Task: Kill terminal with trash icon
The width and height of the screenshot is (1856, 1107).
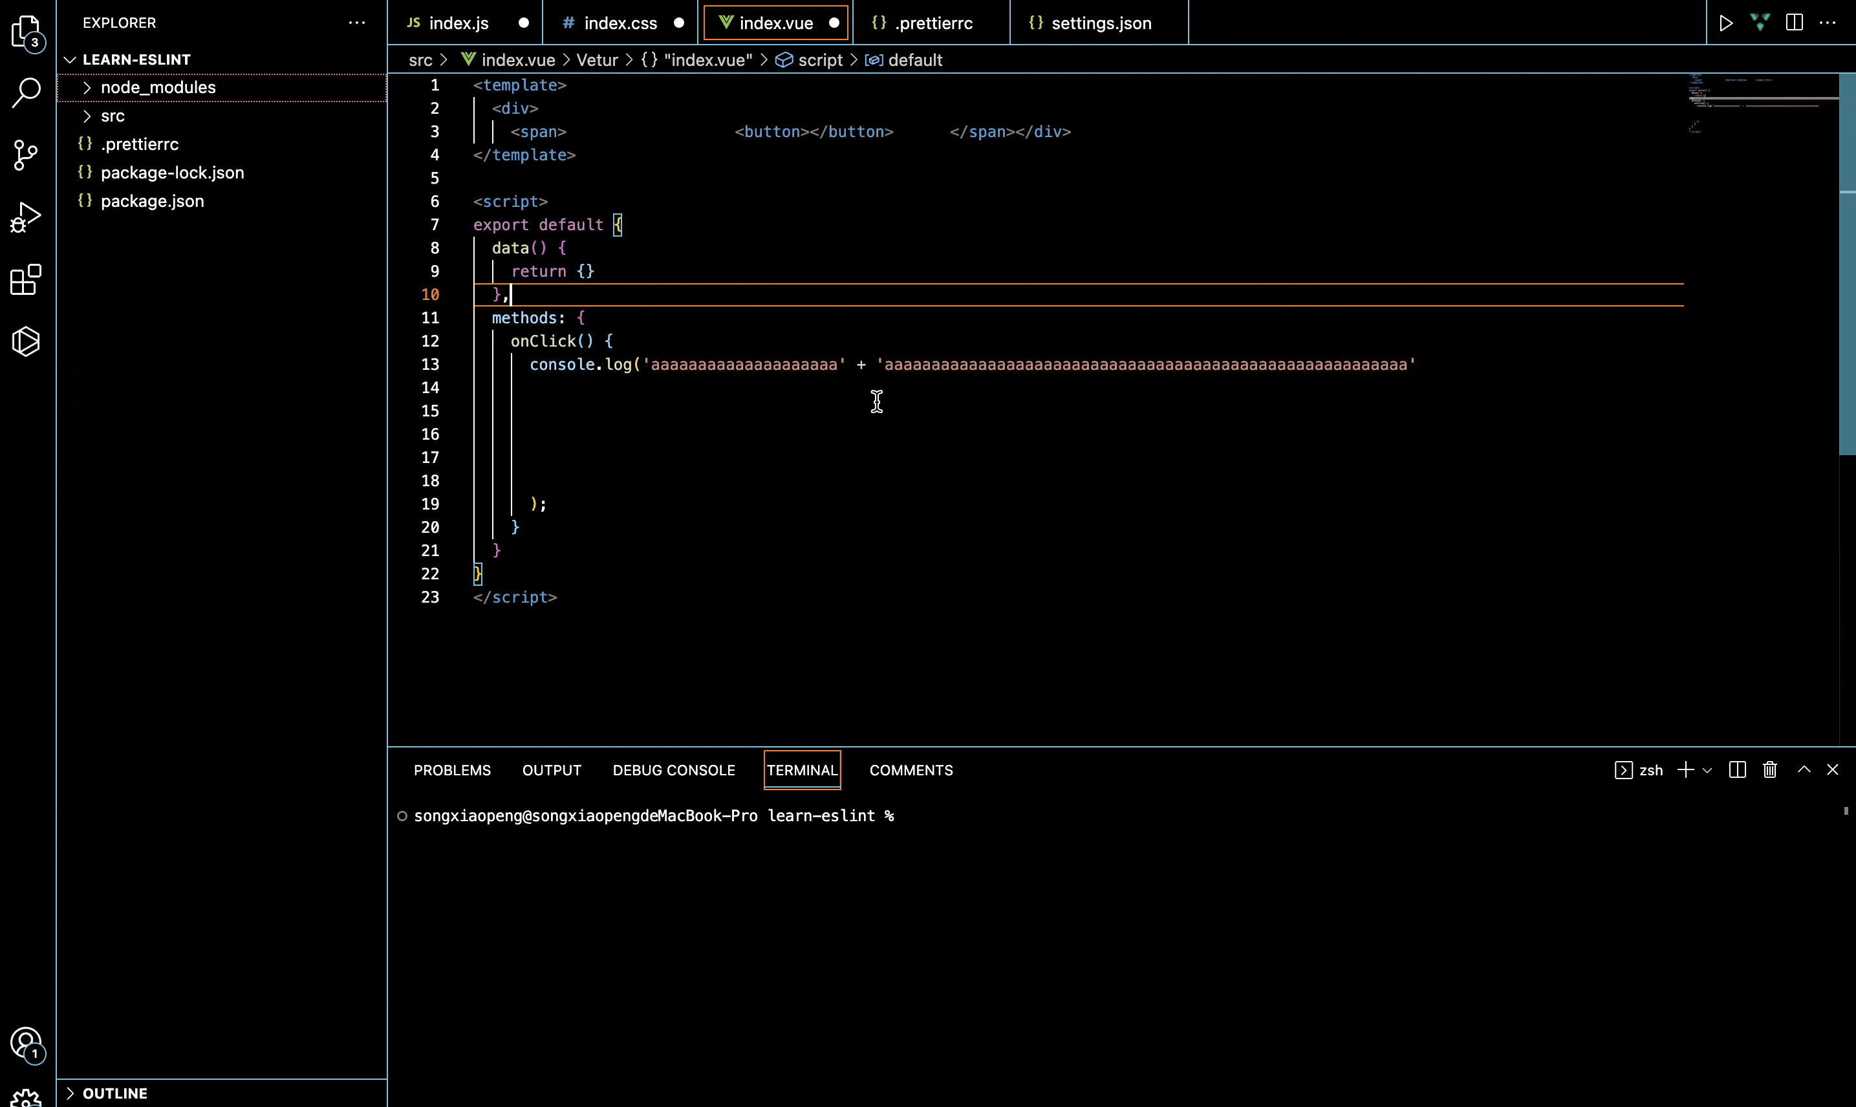Action: click(1769, 770)
